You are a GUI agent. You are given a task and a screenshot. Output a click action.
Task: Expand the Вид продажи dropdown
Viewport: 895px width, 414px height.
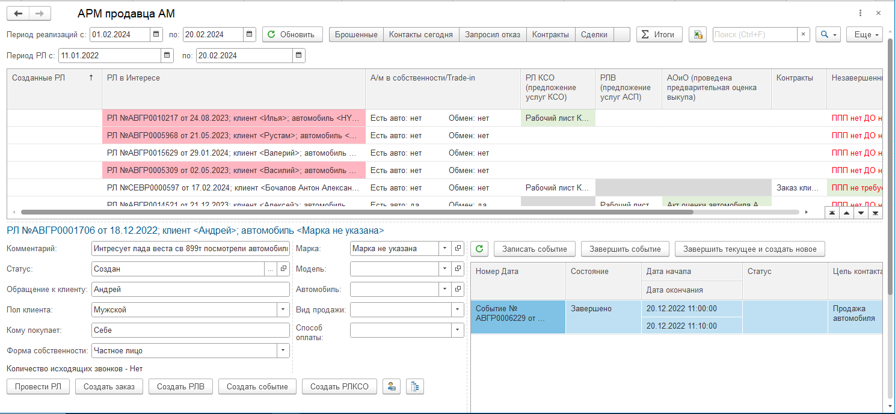[458, 309]
